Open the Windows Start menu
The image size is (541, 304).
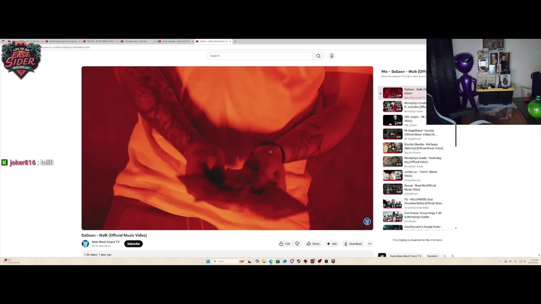point(208,261)
